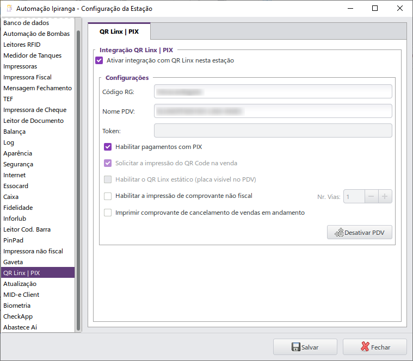Select Impressora Fiscal in sidebar
The height and width of the screenshot is (361, 413).
point(38,77)
